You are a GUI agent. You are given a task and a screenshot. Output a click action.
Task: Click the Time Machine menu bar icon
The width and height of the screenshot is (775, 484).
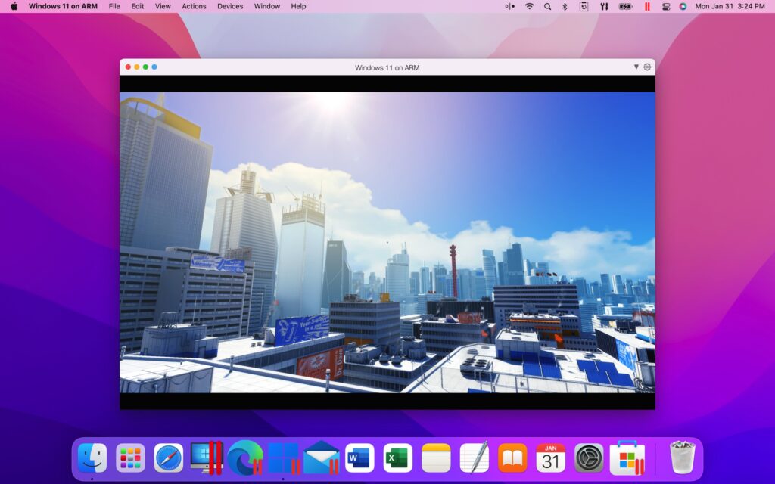(x=584, y=6)
